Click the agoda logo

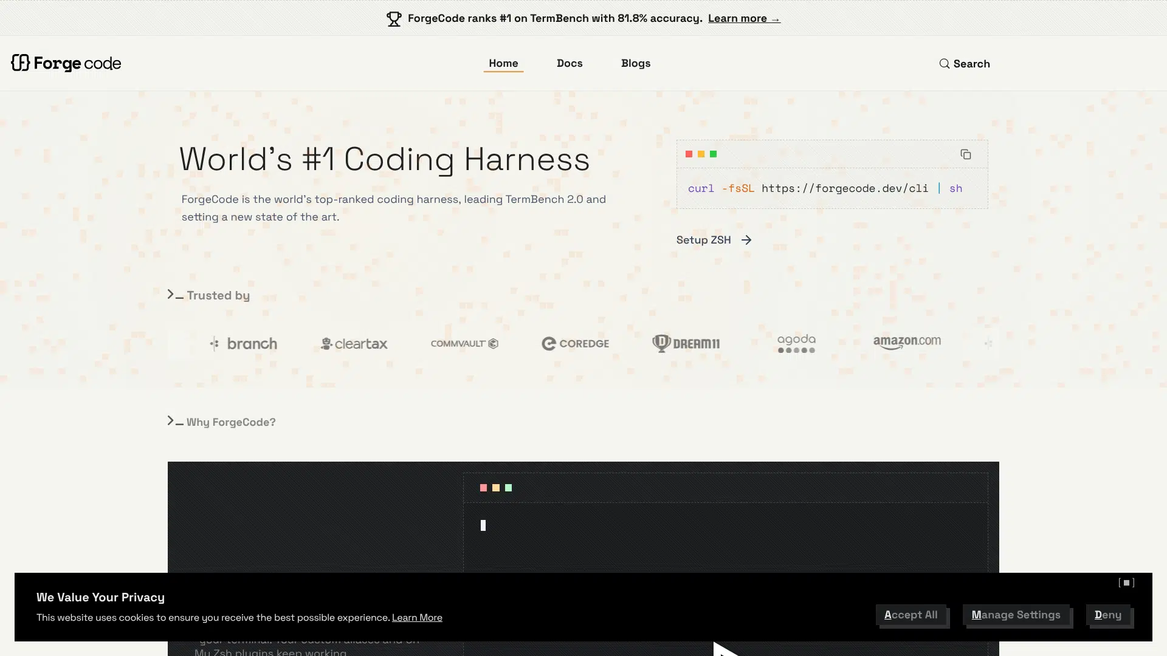(x=796, y=343)
